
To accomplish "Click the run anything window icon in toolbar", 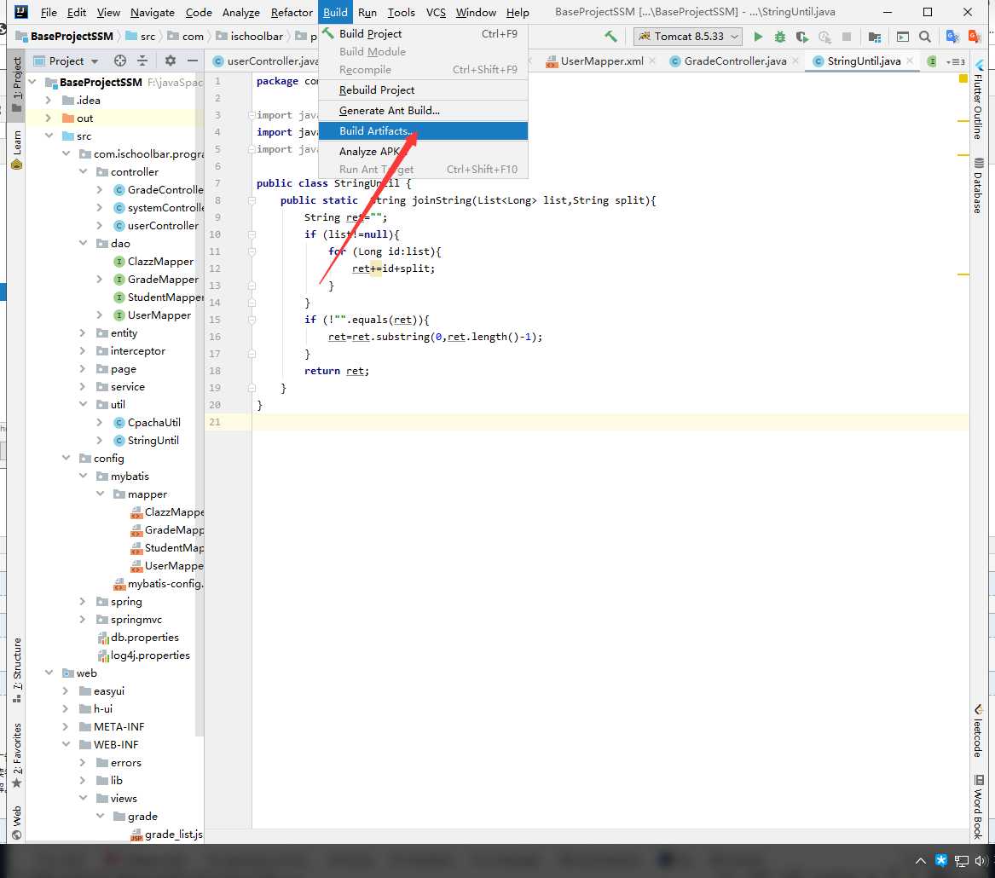I will (x=902, y=37).
